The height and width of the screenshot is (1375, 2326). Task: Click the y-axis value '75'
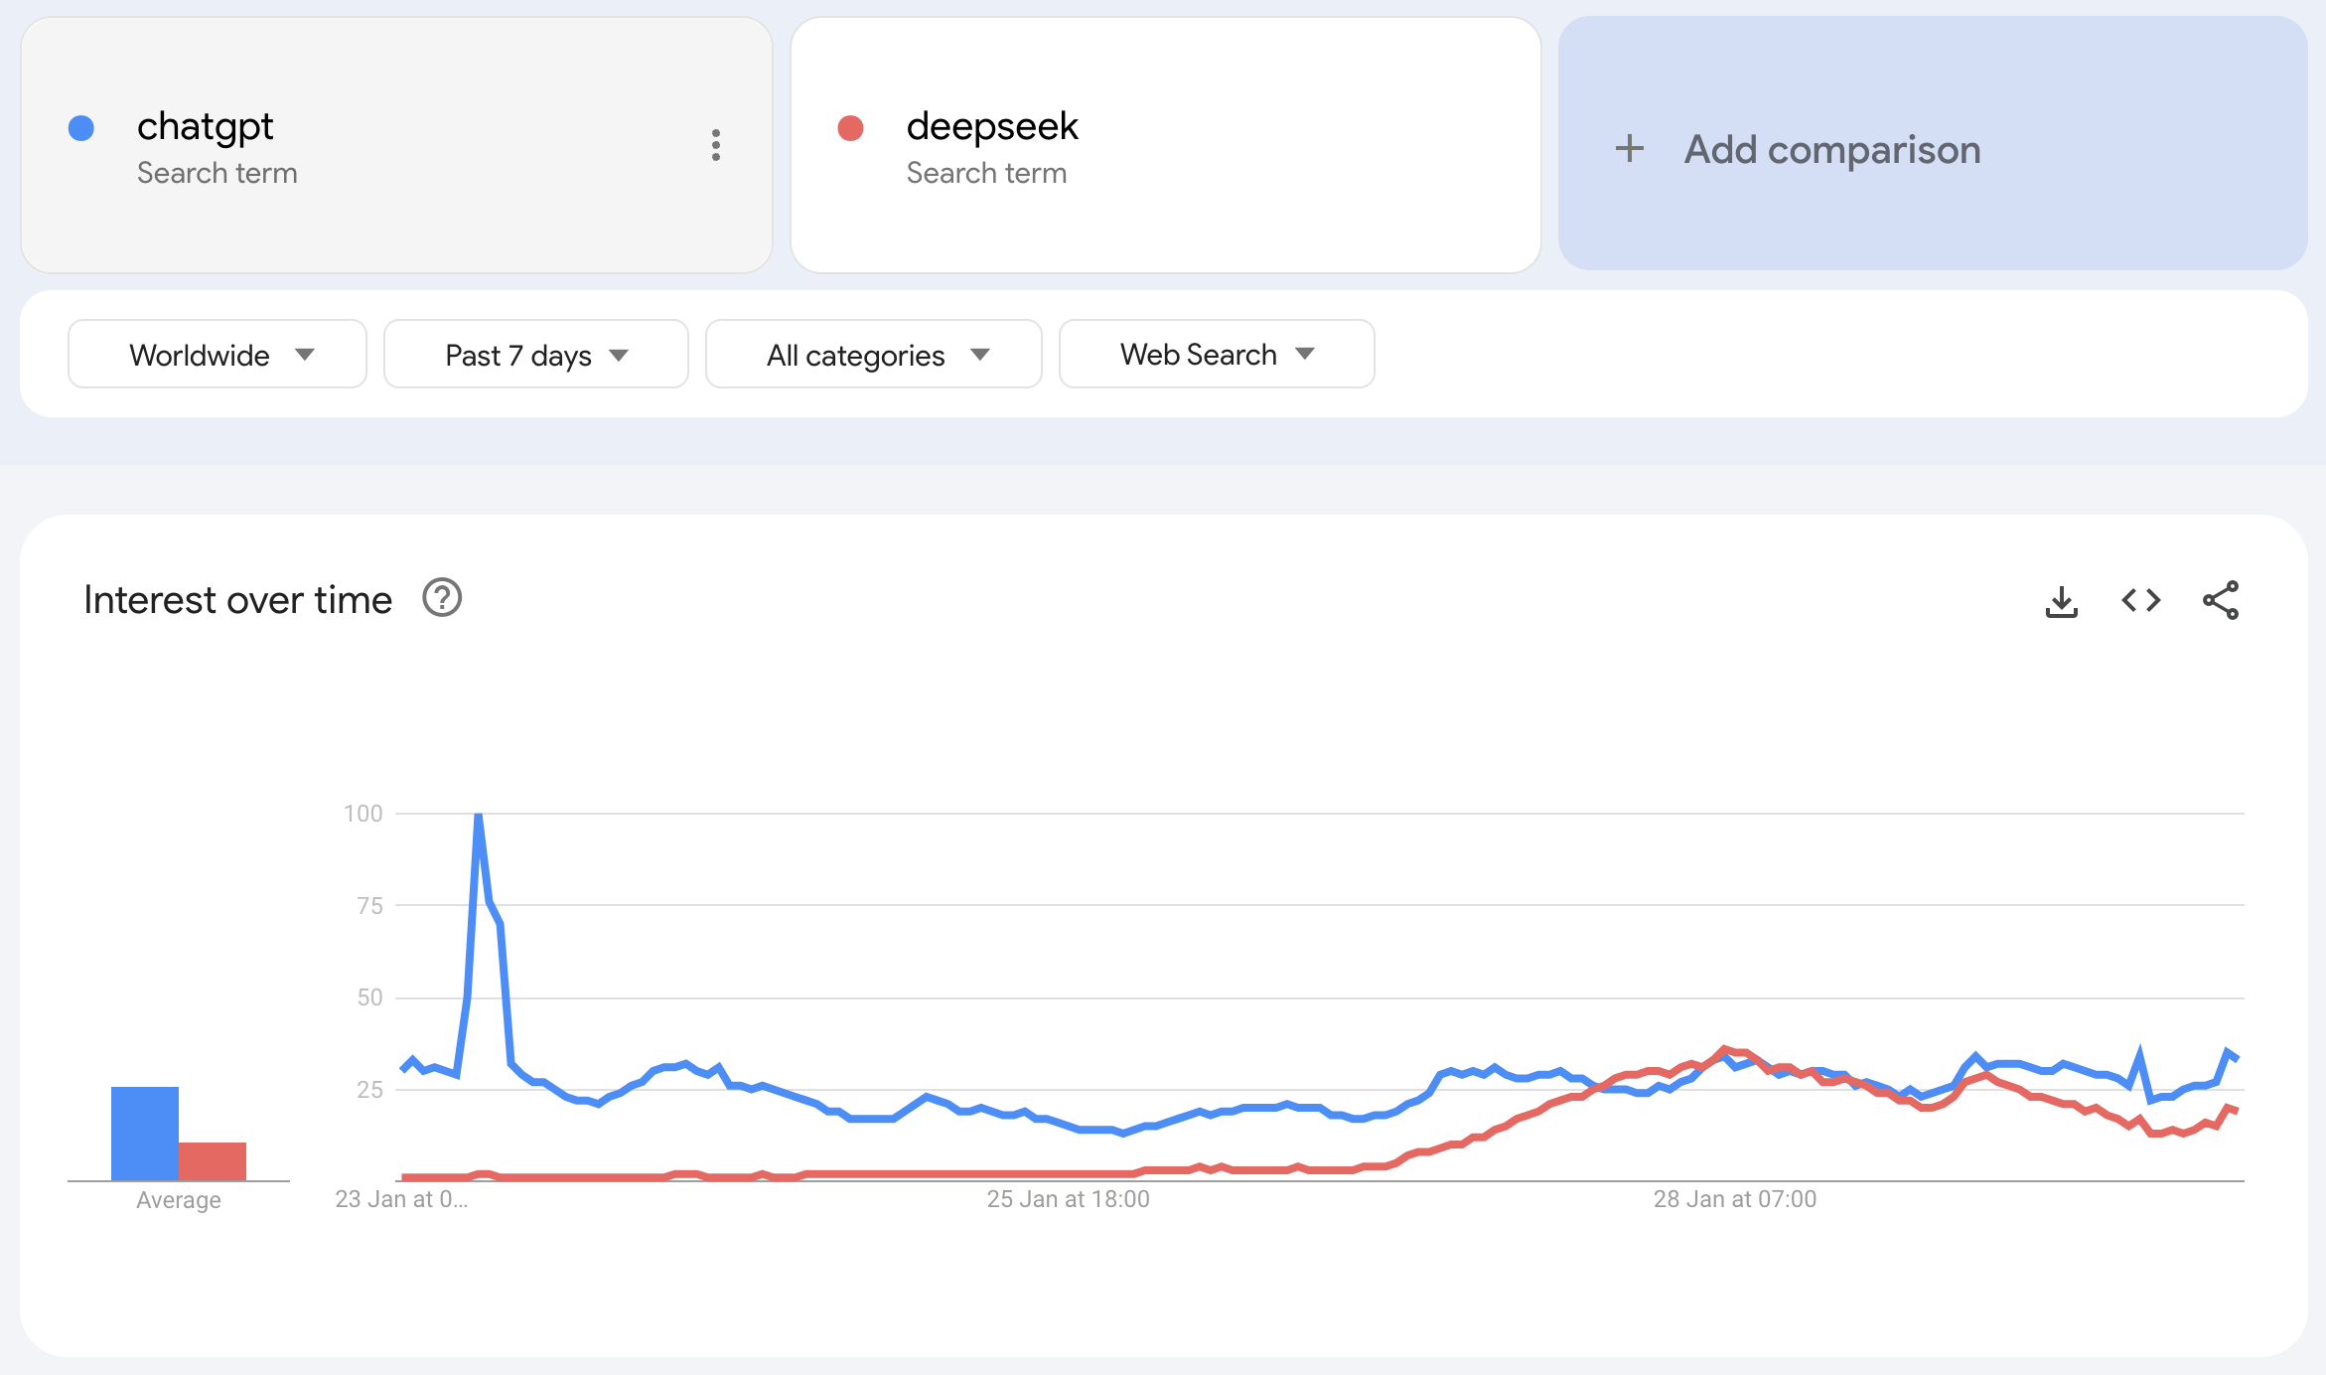370,905
